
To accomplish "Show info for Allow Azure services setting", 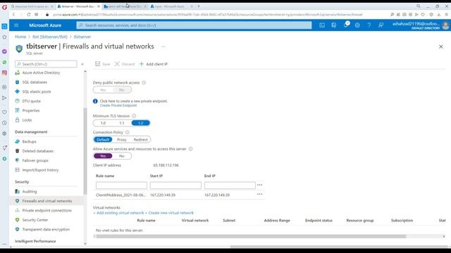I will click(x=190, y=149).
